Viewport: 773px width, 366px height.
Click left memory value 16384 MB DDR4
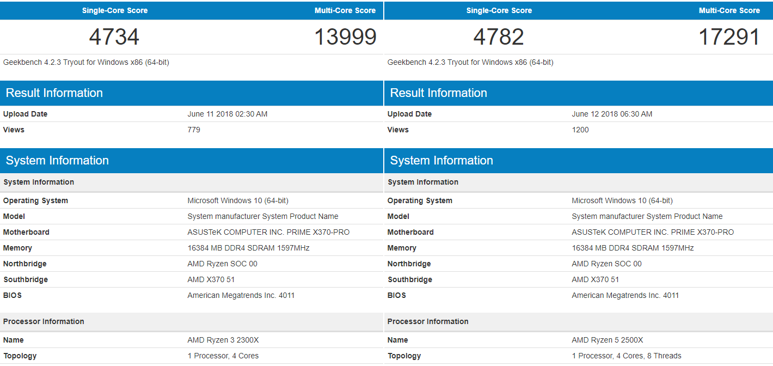(249, 248)
